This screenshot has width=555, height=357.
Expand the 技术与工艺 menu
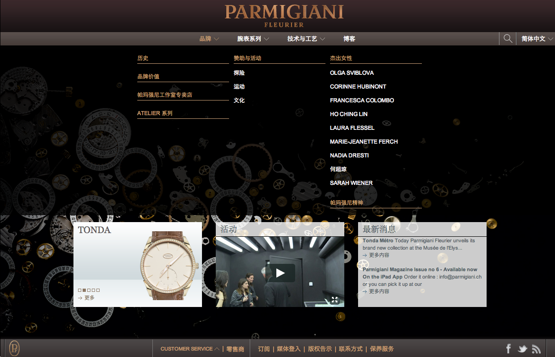pyautogui.click(x=306, y=39)
